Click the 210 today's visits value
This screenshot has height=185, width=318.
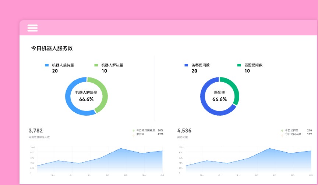309,130
